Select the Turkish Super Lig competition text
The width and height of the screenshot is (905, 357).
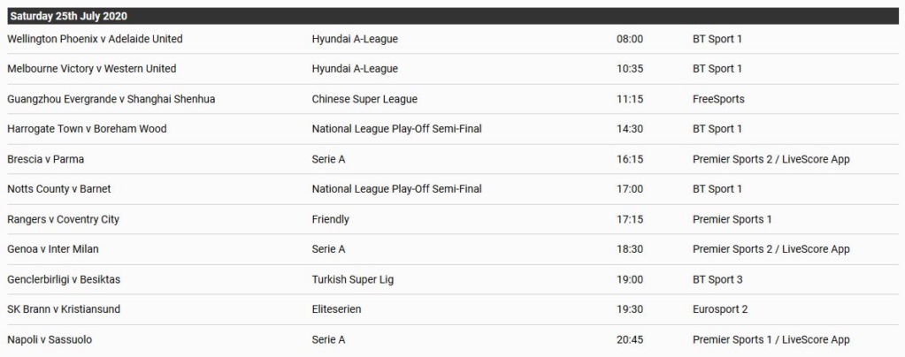(x=353, y=280)
